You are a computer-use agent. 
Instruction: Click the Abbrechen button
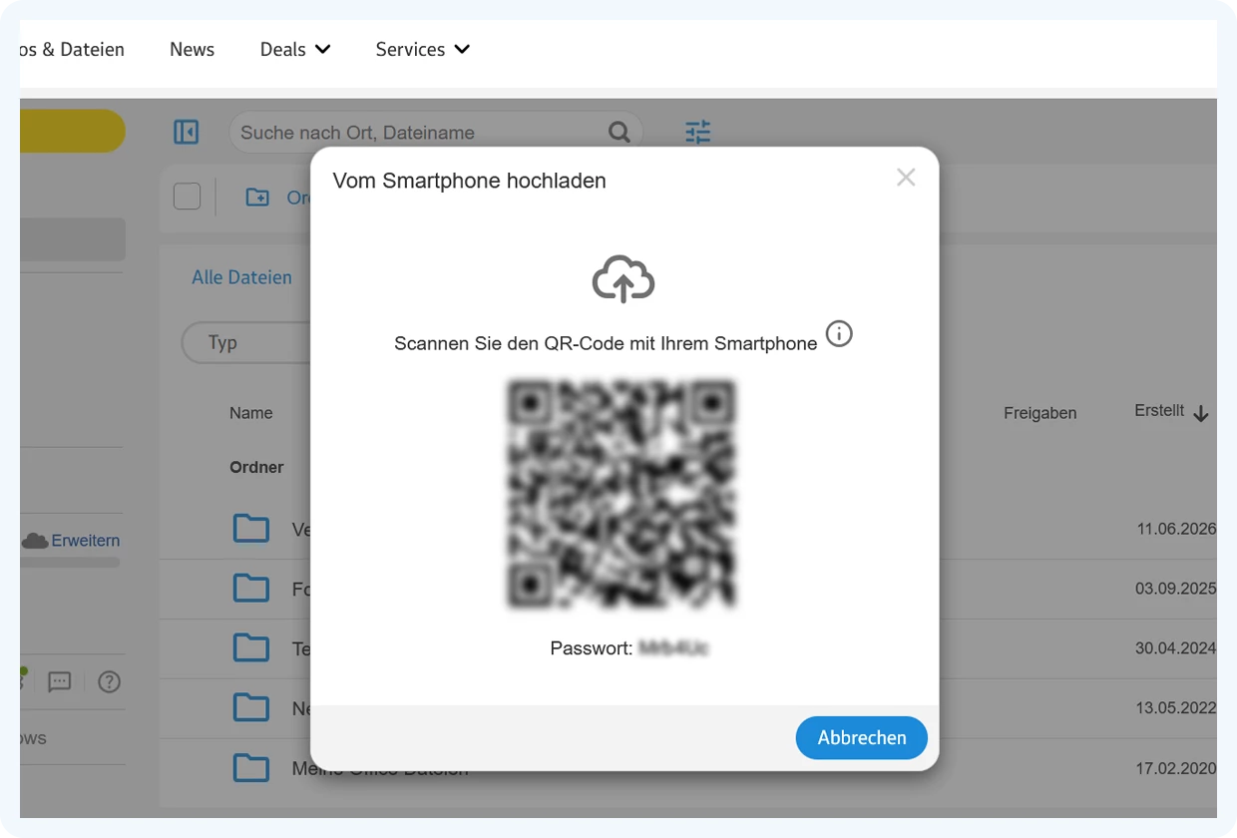point(862,738)
